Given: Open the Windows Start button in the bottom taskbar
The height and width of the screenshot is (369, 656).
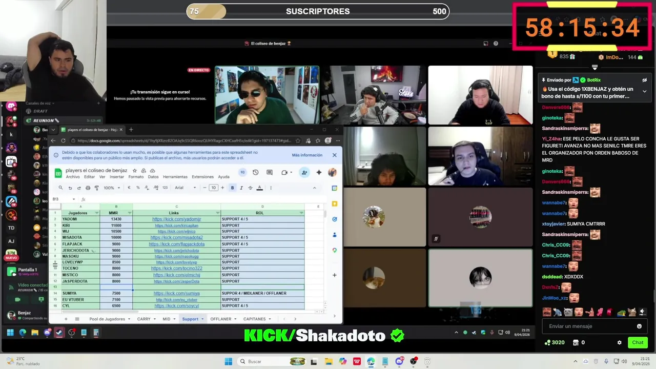Looking at the screenshot, I should click(x=228, y=361).
